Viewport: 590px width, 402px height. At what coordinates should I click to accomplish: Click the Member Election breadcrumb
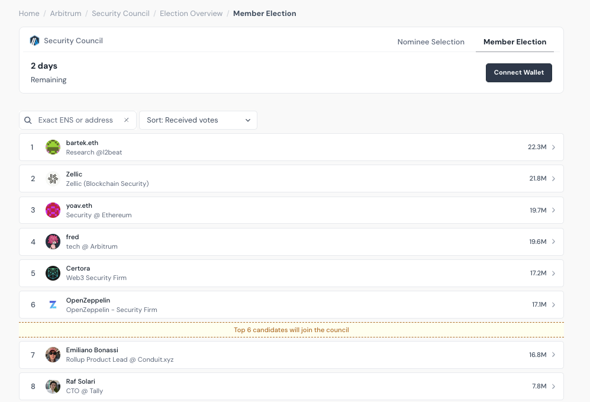tap(265, 14)
